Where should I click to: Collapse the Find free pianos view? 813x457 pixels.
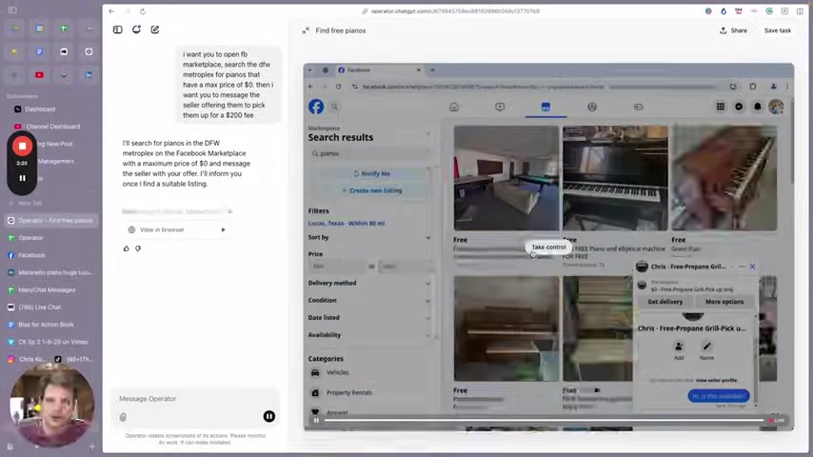306,30
